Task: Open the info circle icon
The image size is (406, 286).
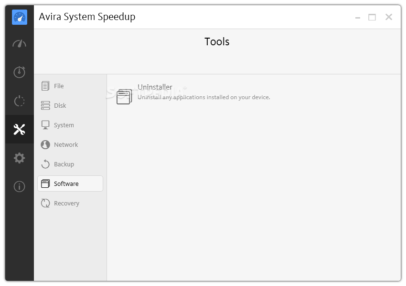Action: coord(20,186)
